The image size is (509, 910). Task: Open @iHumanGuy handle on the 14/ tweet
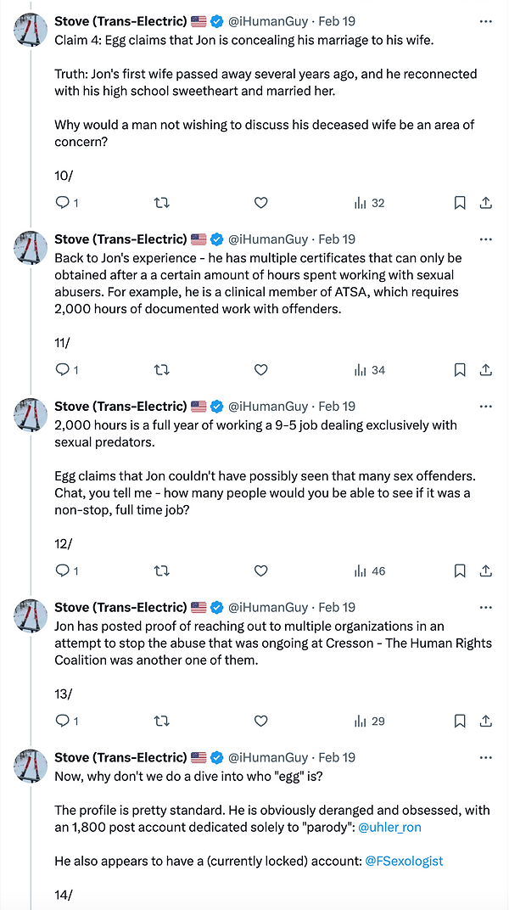268,757
